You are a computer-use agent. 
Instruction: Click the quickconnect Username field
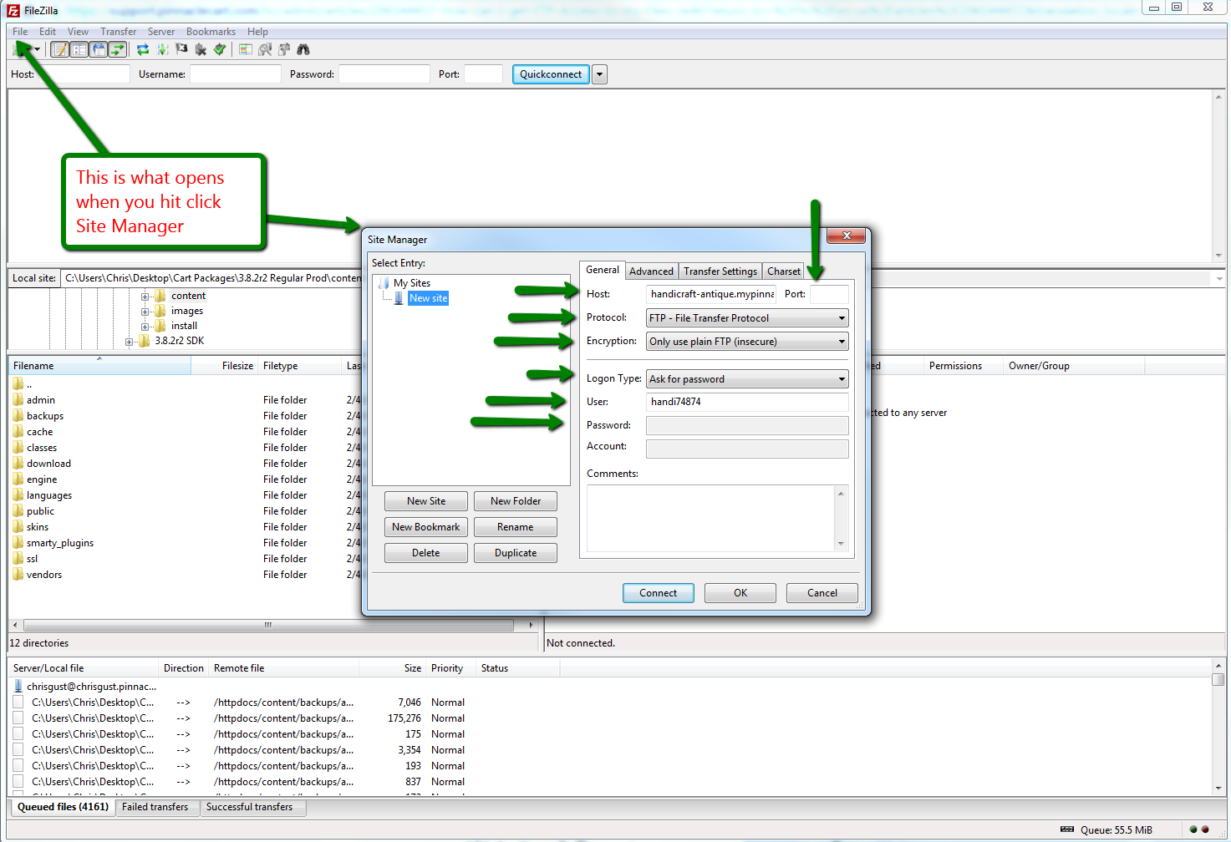(x=236, y=74)
